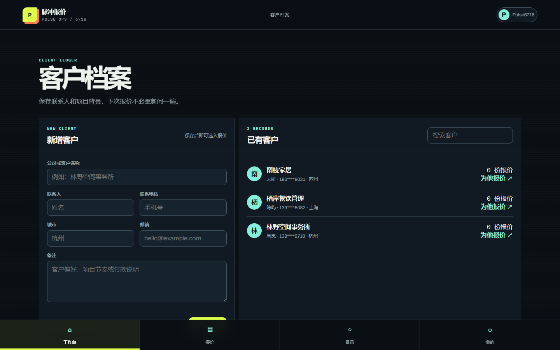Click contact details 周岚 · 138****2718 · 杭州

click(292, 236)
